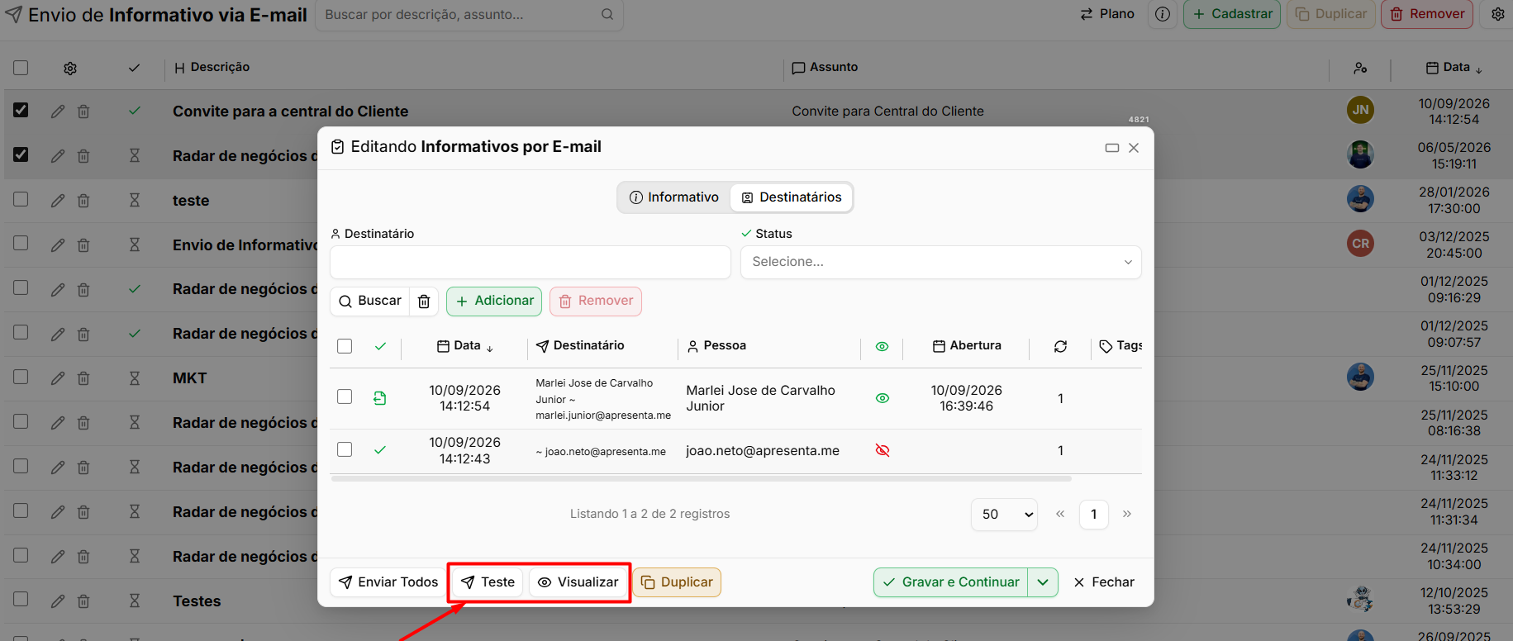This screenshot has width=1513, height=641.
Task: Go to next page with the double-chevron arrow
Action: 1126,514
